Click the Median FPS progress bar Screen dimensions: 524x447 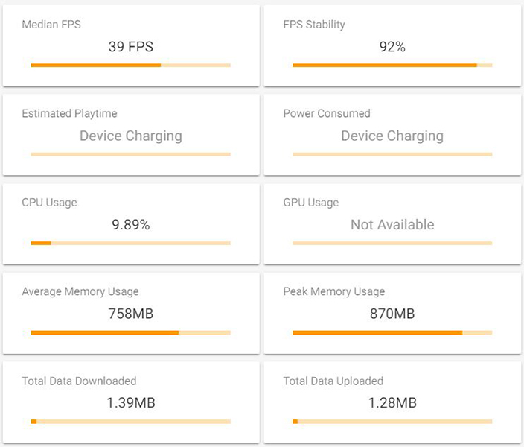131,66
